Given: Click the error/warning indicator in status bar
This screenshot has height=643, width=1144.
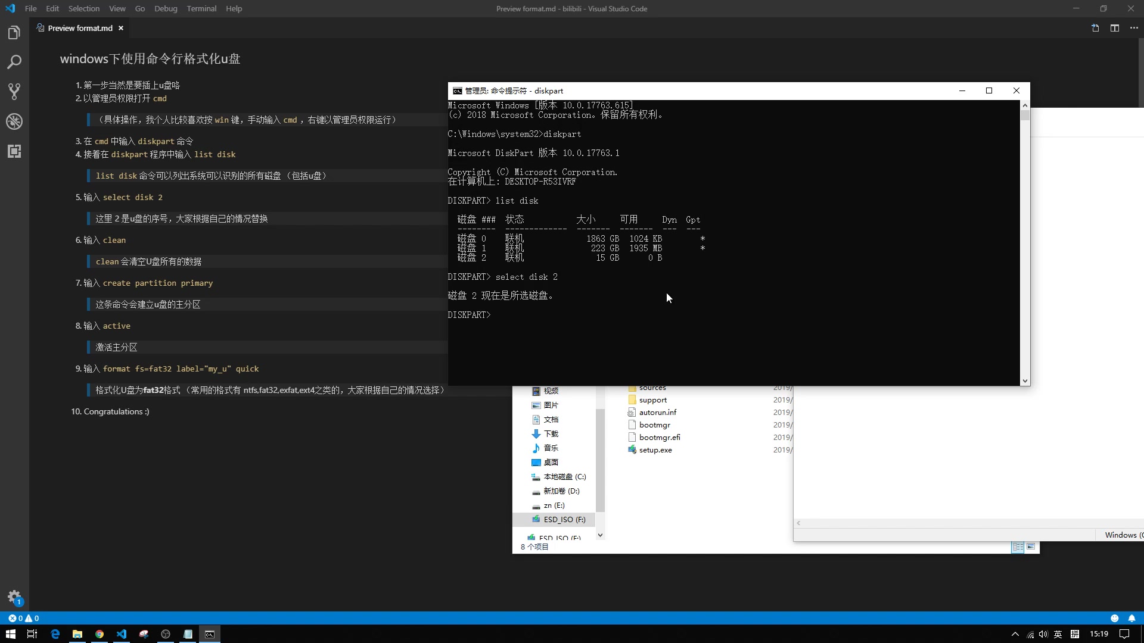Looking at the screenshot, I should (x=23, y=619).
